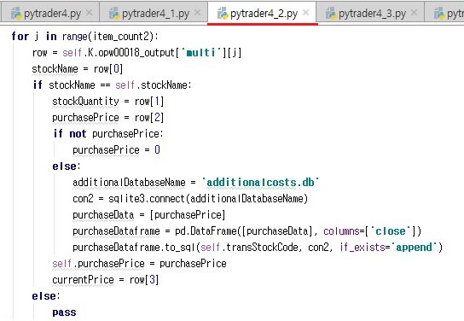Viewport: 464px width, 321px height.
Task: Click 'additionalDatabaseName' assignment variable
Action: [129, 183]
